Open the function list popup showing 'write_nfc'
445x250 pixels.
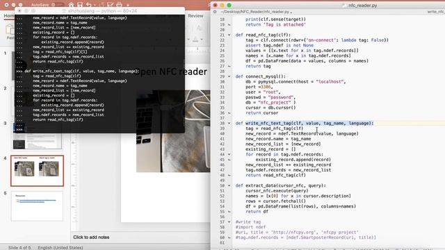point(436,12)
